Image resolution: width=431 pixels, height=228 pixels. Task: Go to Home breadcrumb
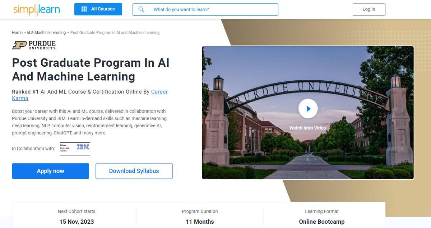click(x=17, y=33)
